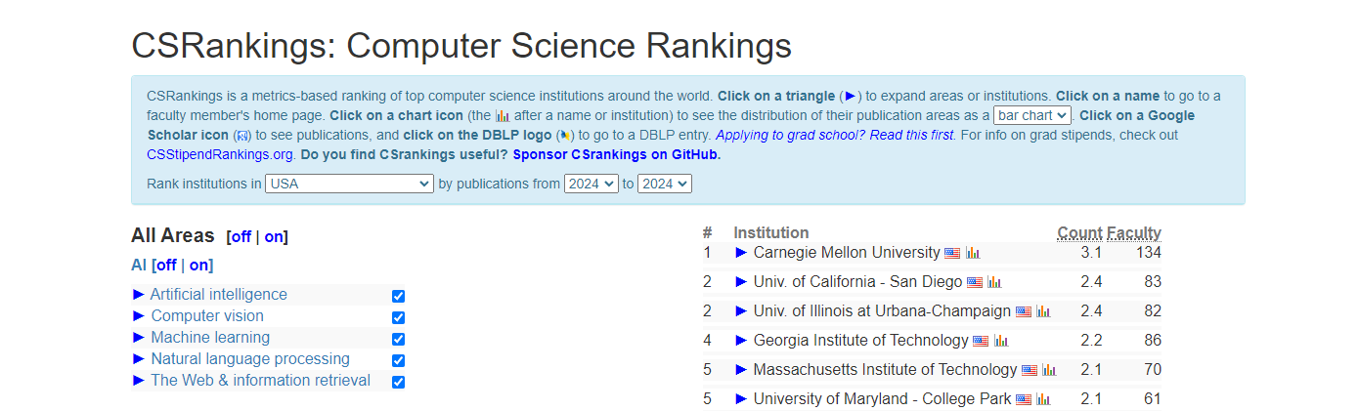Toggle the Computer vision checkbox
This screenshot has width=1359, height=411.
click(x=398, y=317)
